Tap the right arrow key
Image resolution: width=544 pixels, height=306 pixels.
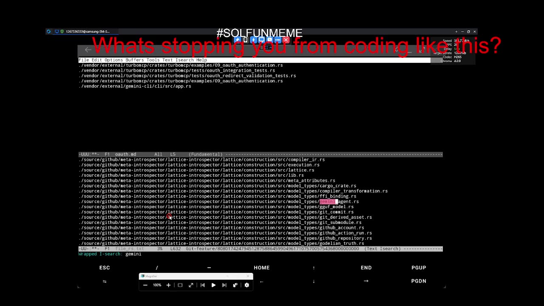pos(366,281)
